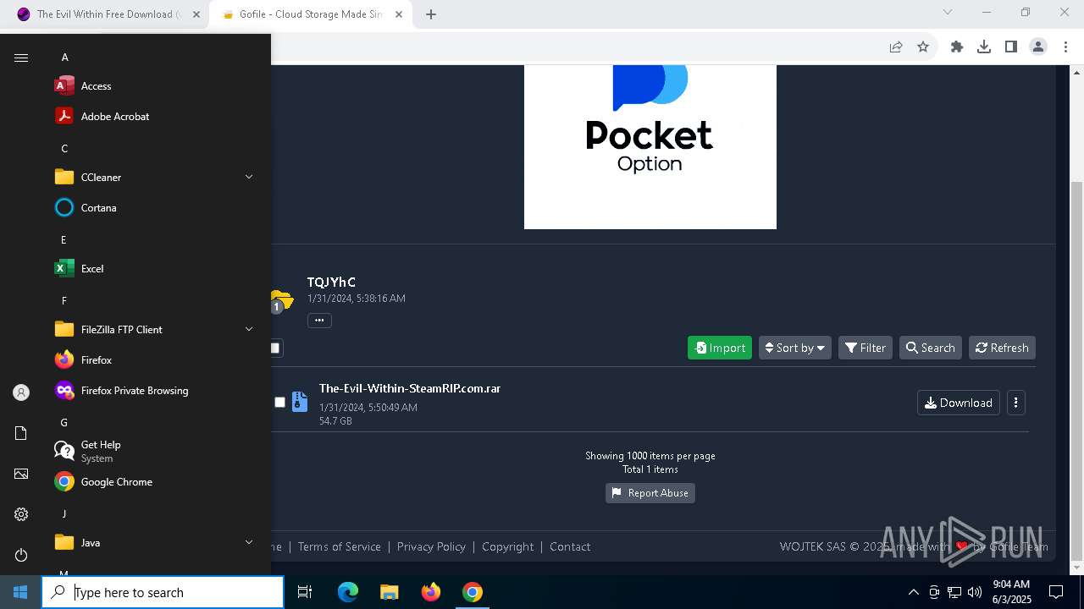This screenshot has width=1084, height=609.
Task: Open Firefox from the taskbar
Action: [x=431, y=592]
